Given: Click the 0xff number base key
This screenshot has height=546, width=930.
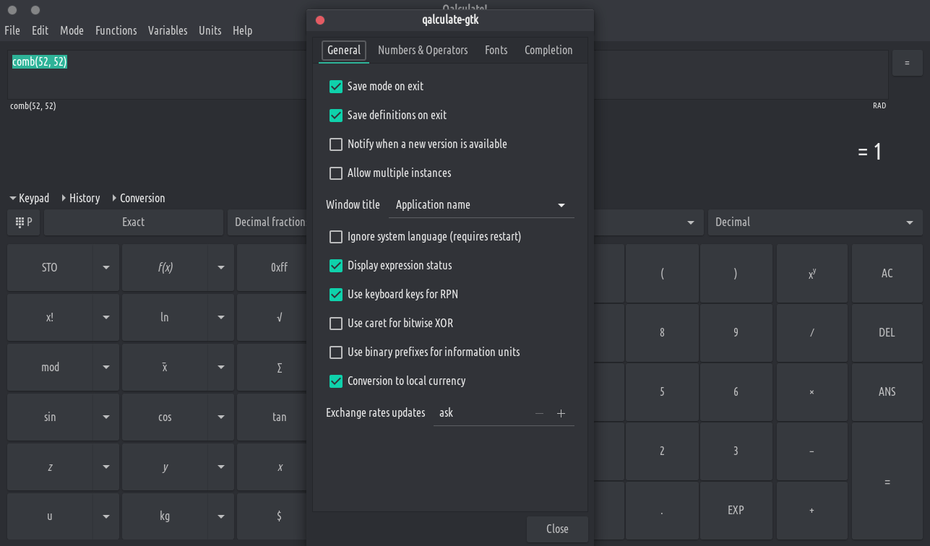Looking at the screenshot, I should click(x=279, y=267).
